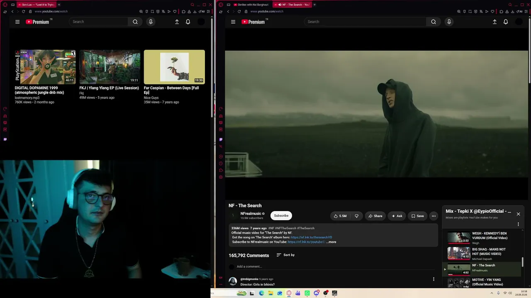This screenshot has height=298, width=531.
Task: Open the YouTube guide menu in left window
Action: [17, 22]
